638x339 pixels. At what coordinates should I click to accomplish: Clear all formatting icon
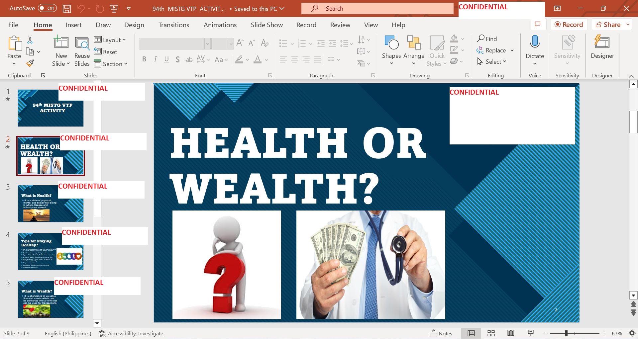pyautogui.click(x=265, y=43)
